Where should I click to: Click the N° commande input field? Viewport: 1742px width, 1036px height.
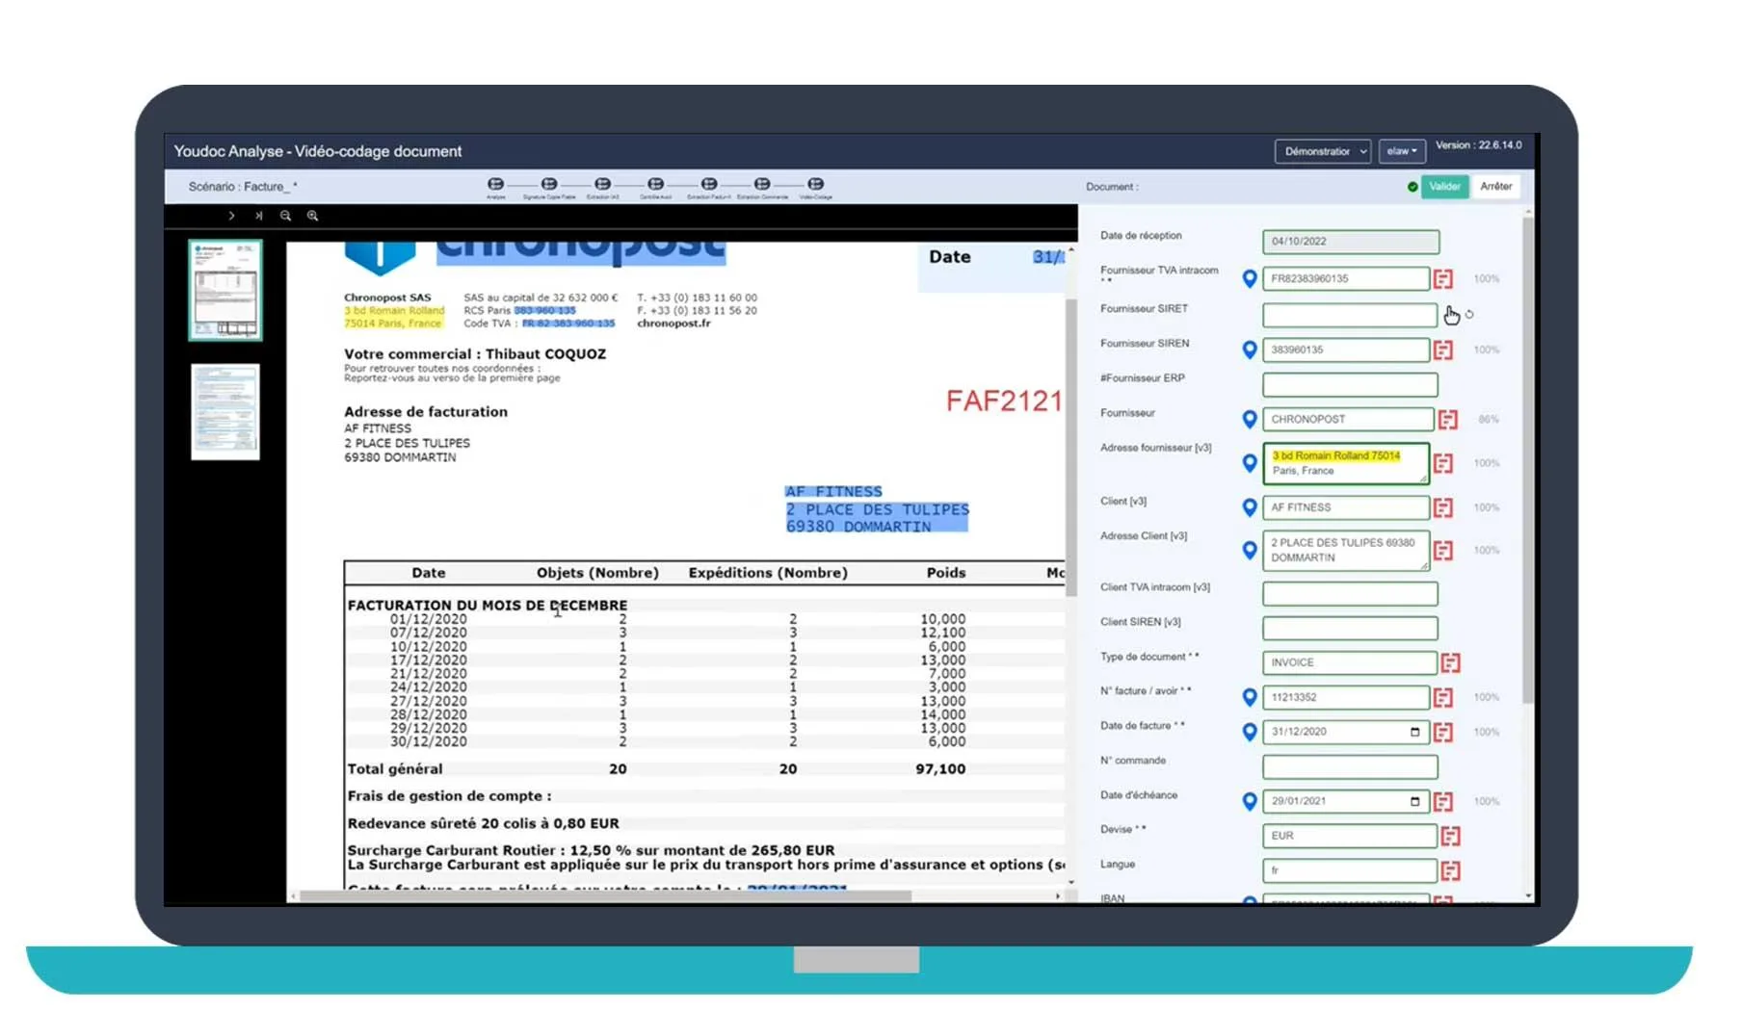pyautogui.click(x=1350, y=766)
